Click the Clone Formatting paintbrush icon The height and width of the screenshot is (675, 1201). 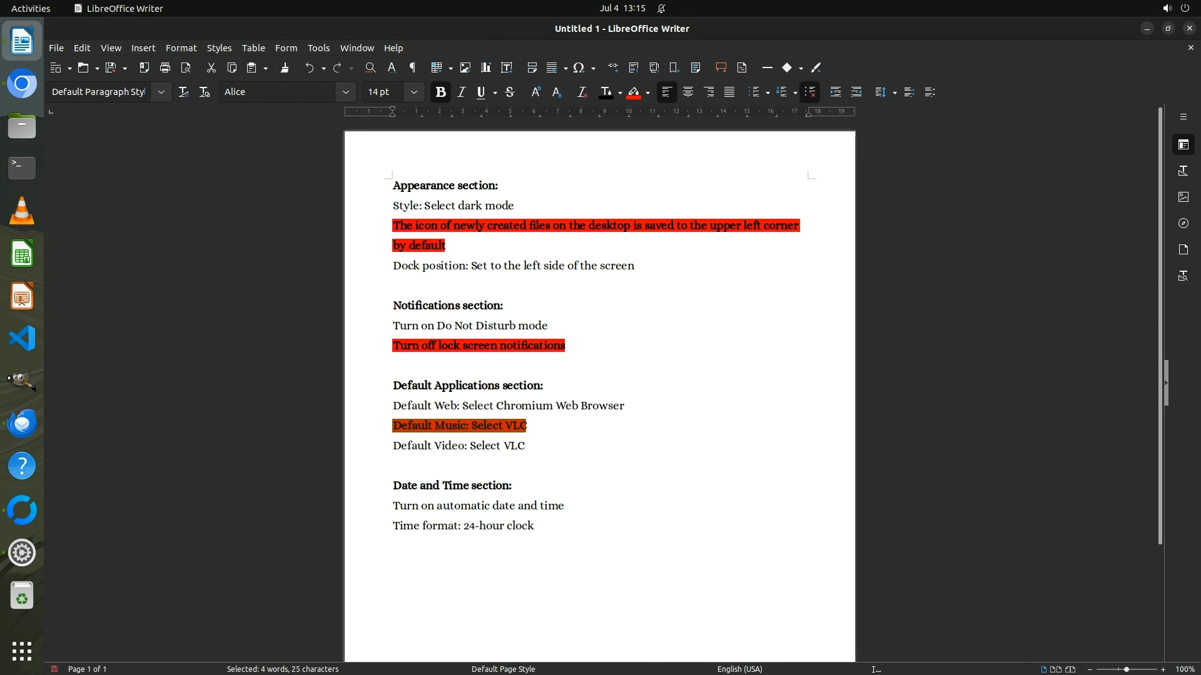285,67
